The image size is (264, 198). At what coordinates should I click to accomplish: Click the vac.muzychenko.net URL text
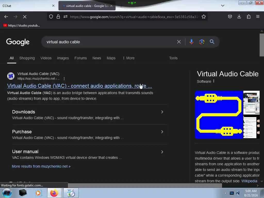pos(39,79)
